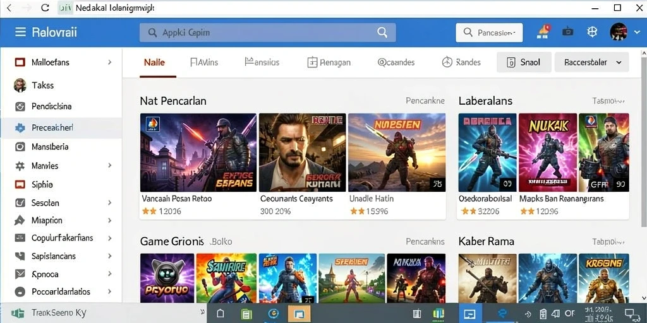Click Pocoarldarlatios icon in sidebar
647x323 pixels.
point(20,291)
